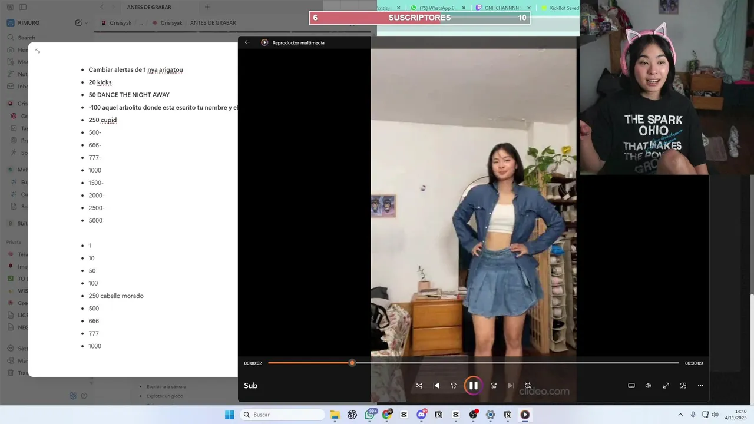
Task: Switch to WhatsApp browser tab
Action: (x=438, y=8)
